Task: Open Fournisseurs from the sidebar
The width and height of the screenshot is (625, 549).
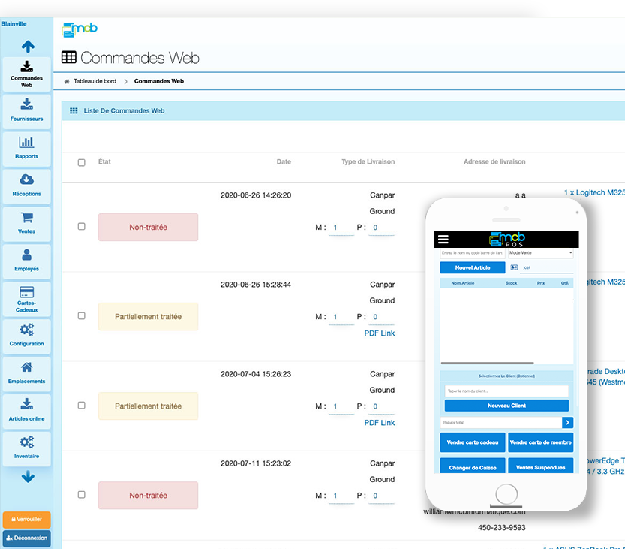Action: tap(26, 110)
